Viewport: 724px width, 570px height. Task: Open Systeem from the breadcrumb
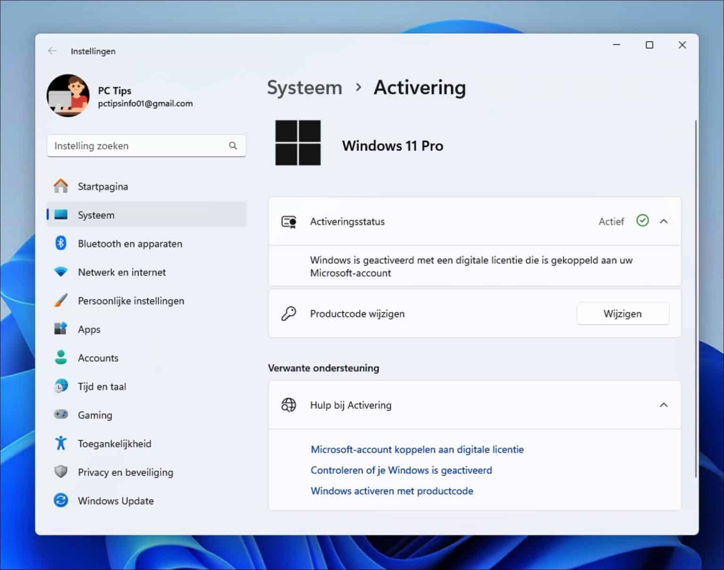click(304, 88)
